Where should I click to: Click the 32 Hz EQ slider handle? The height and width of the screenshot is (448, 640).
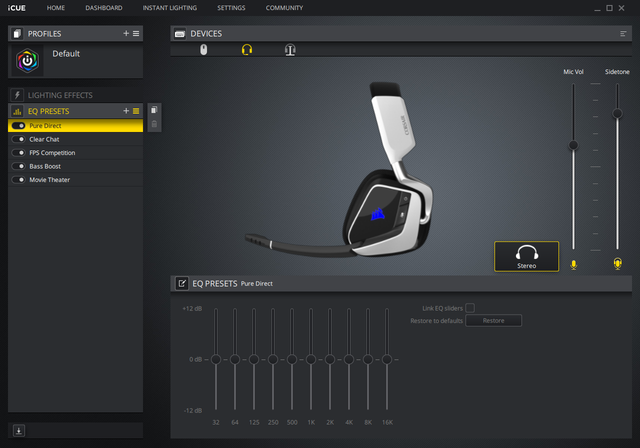pyautogui.click(x=216, y=359)
